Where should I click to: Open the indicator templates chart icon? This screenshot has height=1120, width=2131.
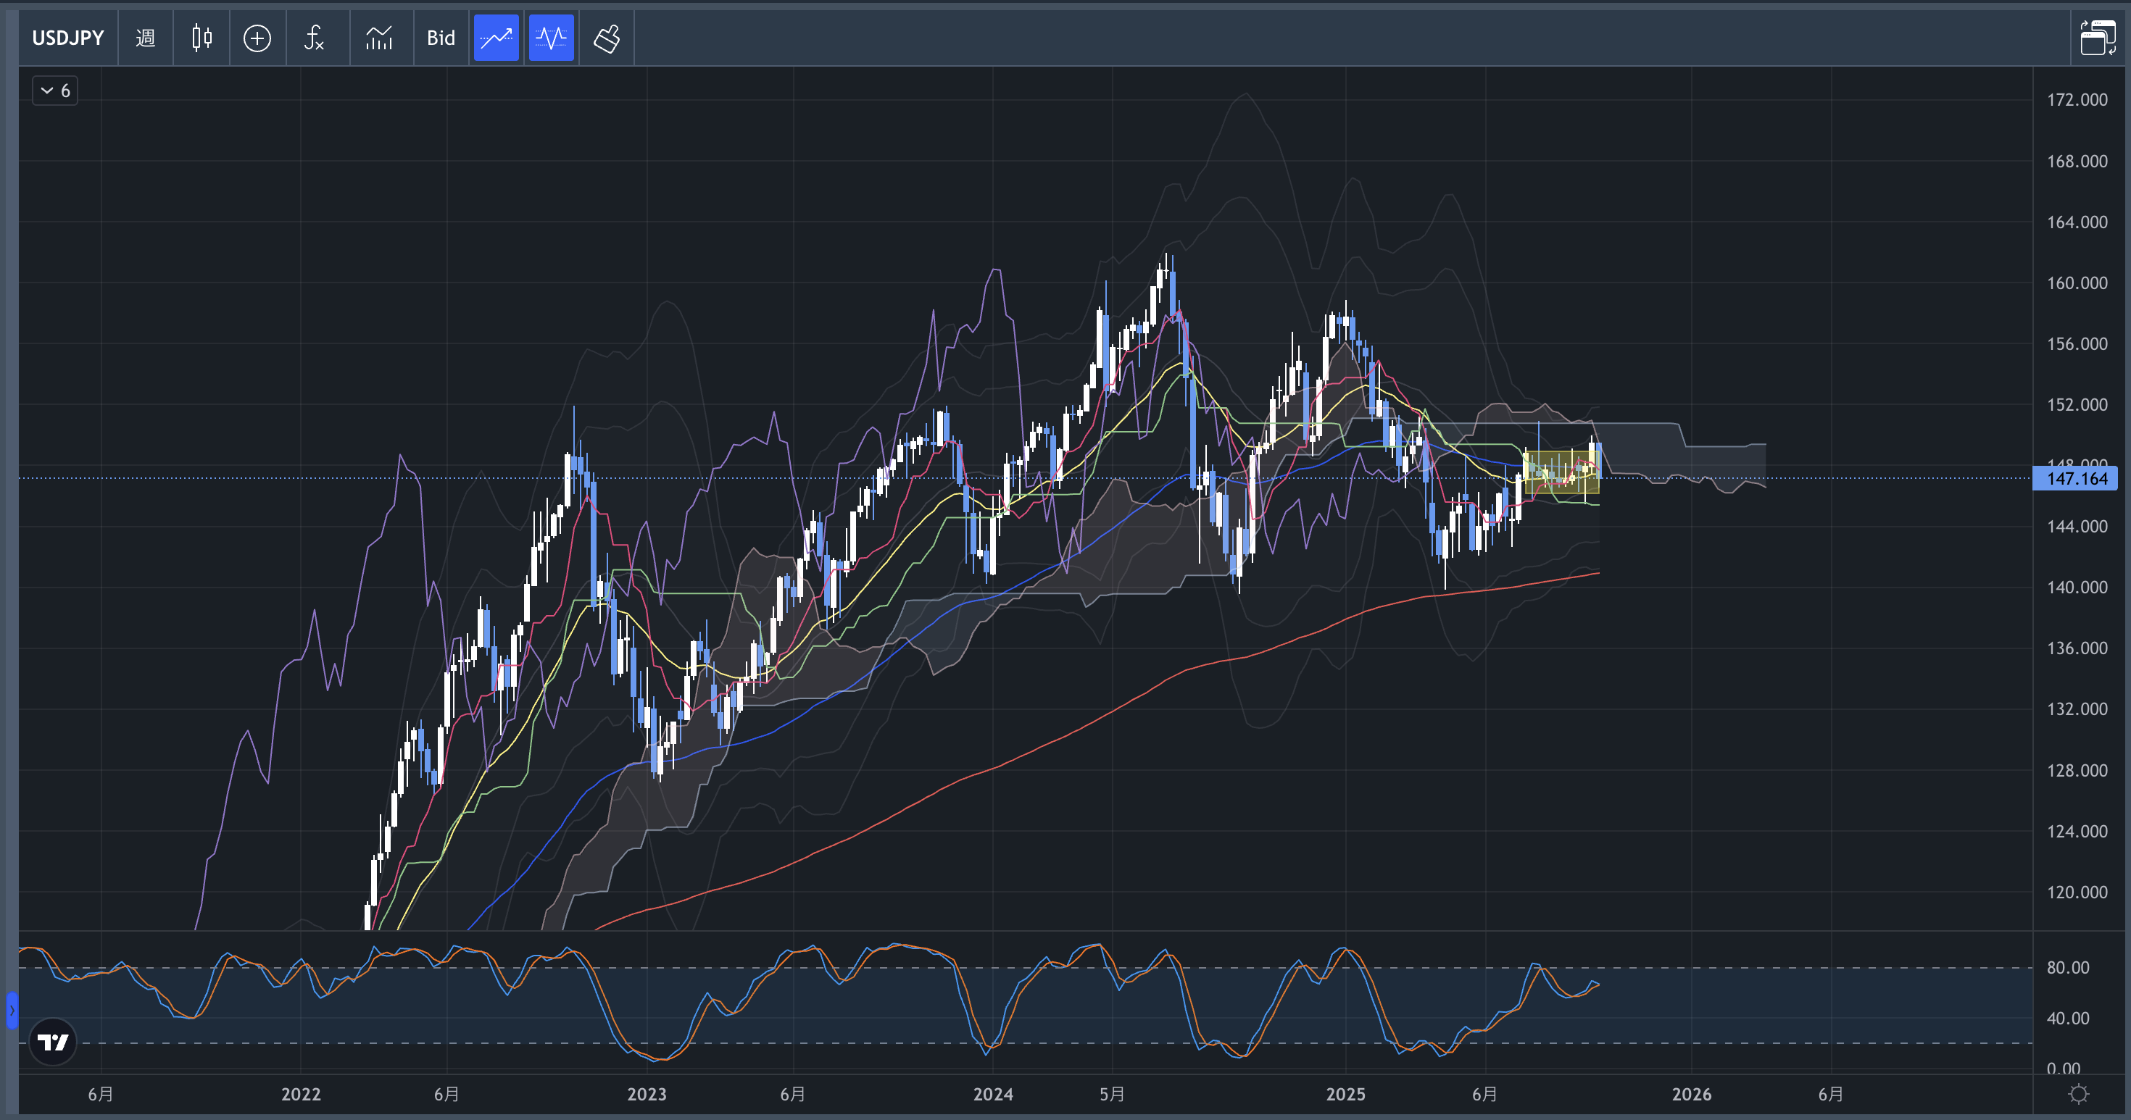379,38
